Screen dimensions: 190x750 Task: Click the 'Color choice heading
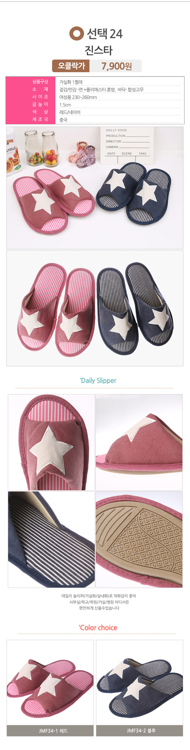[98, 627]
